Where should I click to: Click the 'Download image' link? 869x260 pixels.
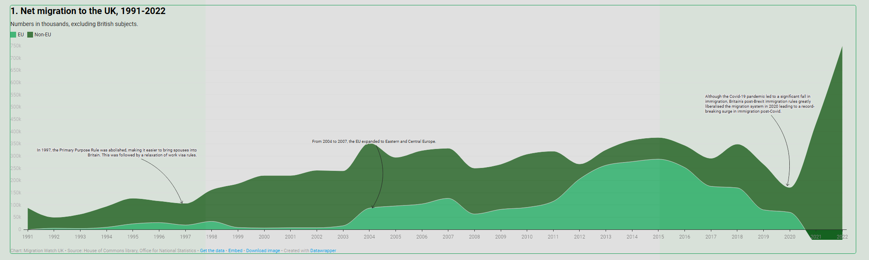pos(263,251)
